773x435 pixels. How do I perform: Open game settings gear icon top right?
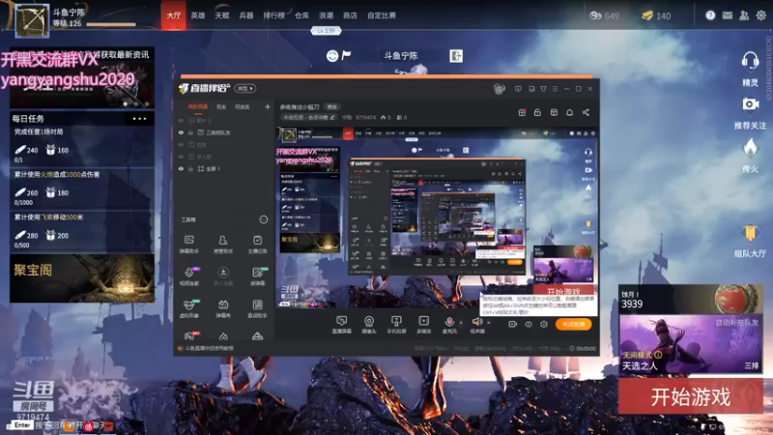click(761, 15)
